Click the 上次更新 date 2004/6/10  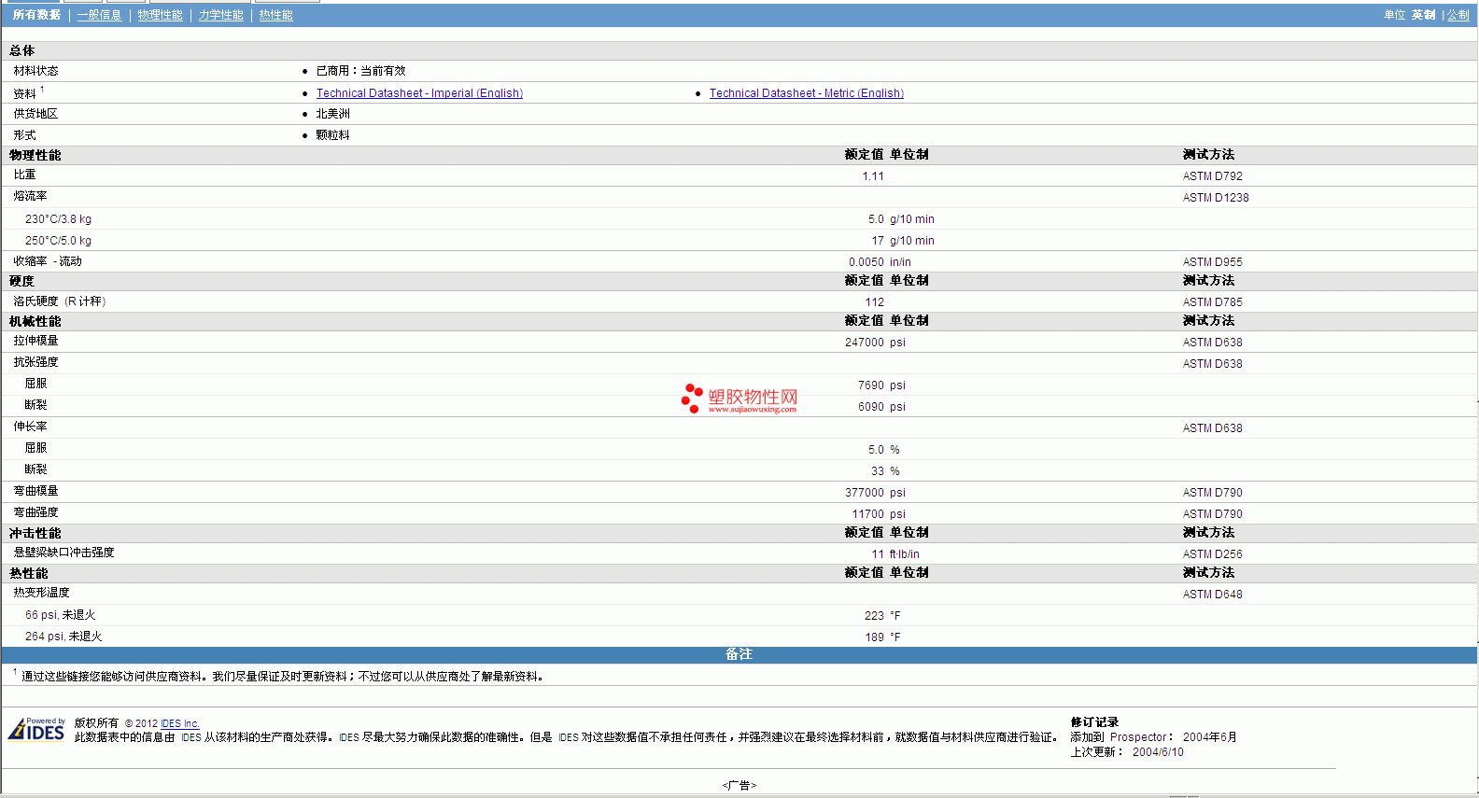tap(1158, 752)
